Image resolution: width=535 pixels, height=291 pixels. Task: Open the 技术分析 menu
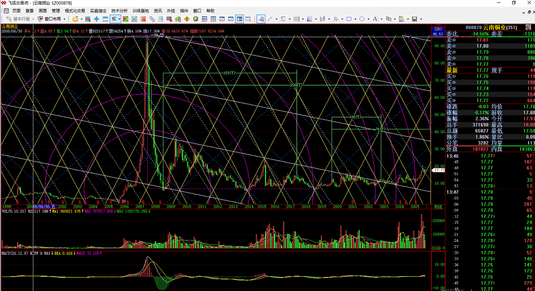click(119, 11)
